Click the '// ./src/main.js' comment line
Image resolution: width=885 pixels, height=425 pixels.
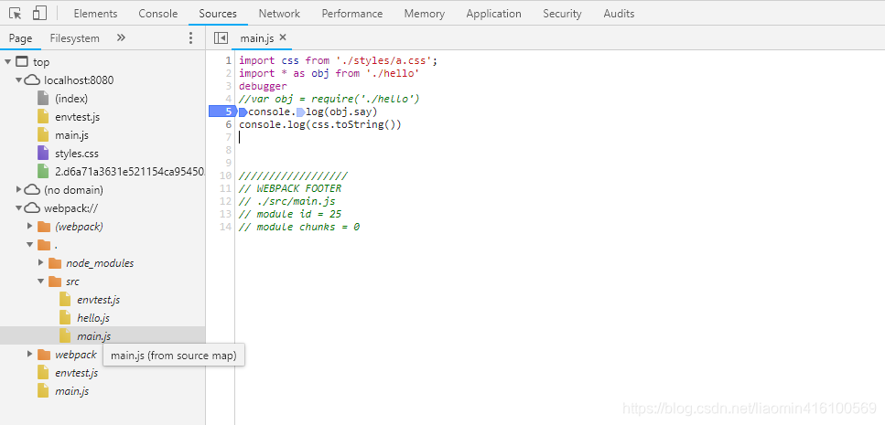287,201
